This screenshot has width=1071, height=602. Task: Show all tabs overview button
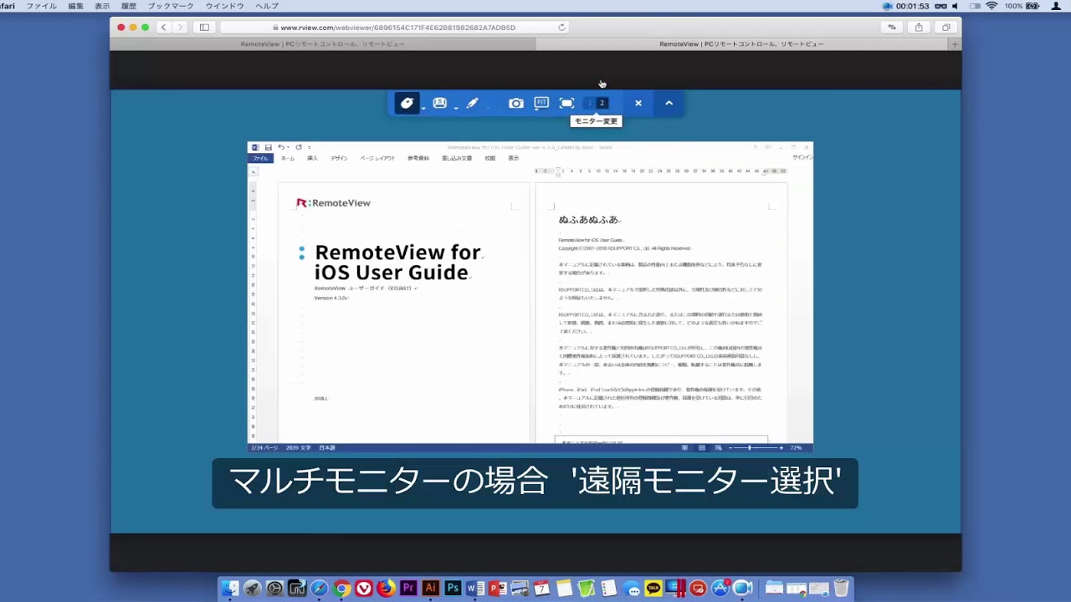(946, 28)
